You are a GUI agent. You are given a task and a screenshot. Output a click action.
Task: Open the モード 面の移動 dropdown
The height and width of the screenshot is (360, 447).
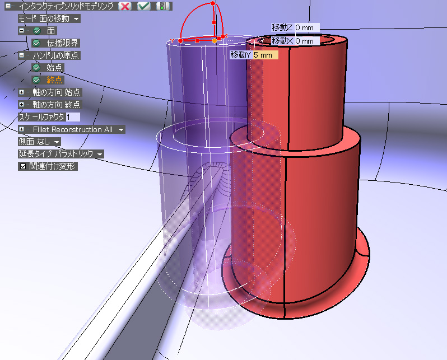[76, 18]
